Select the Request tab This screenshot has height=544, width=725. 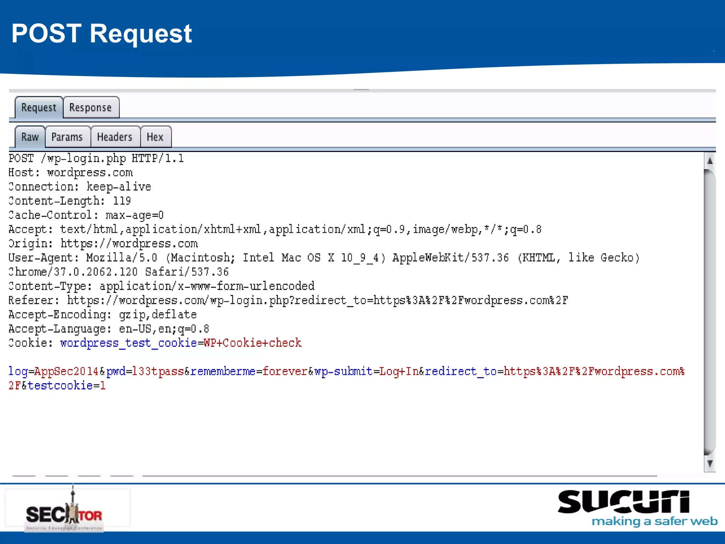39,108
